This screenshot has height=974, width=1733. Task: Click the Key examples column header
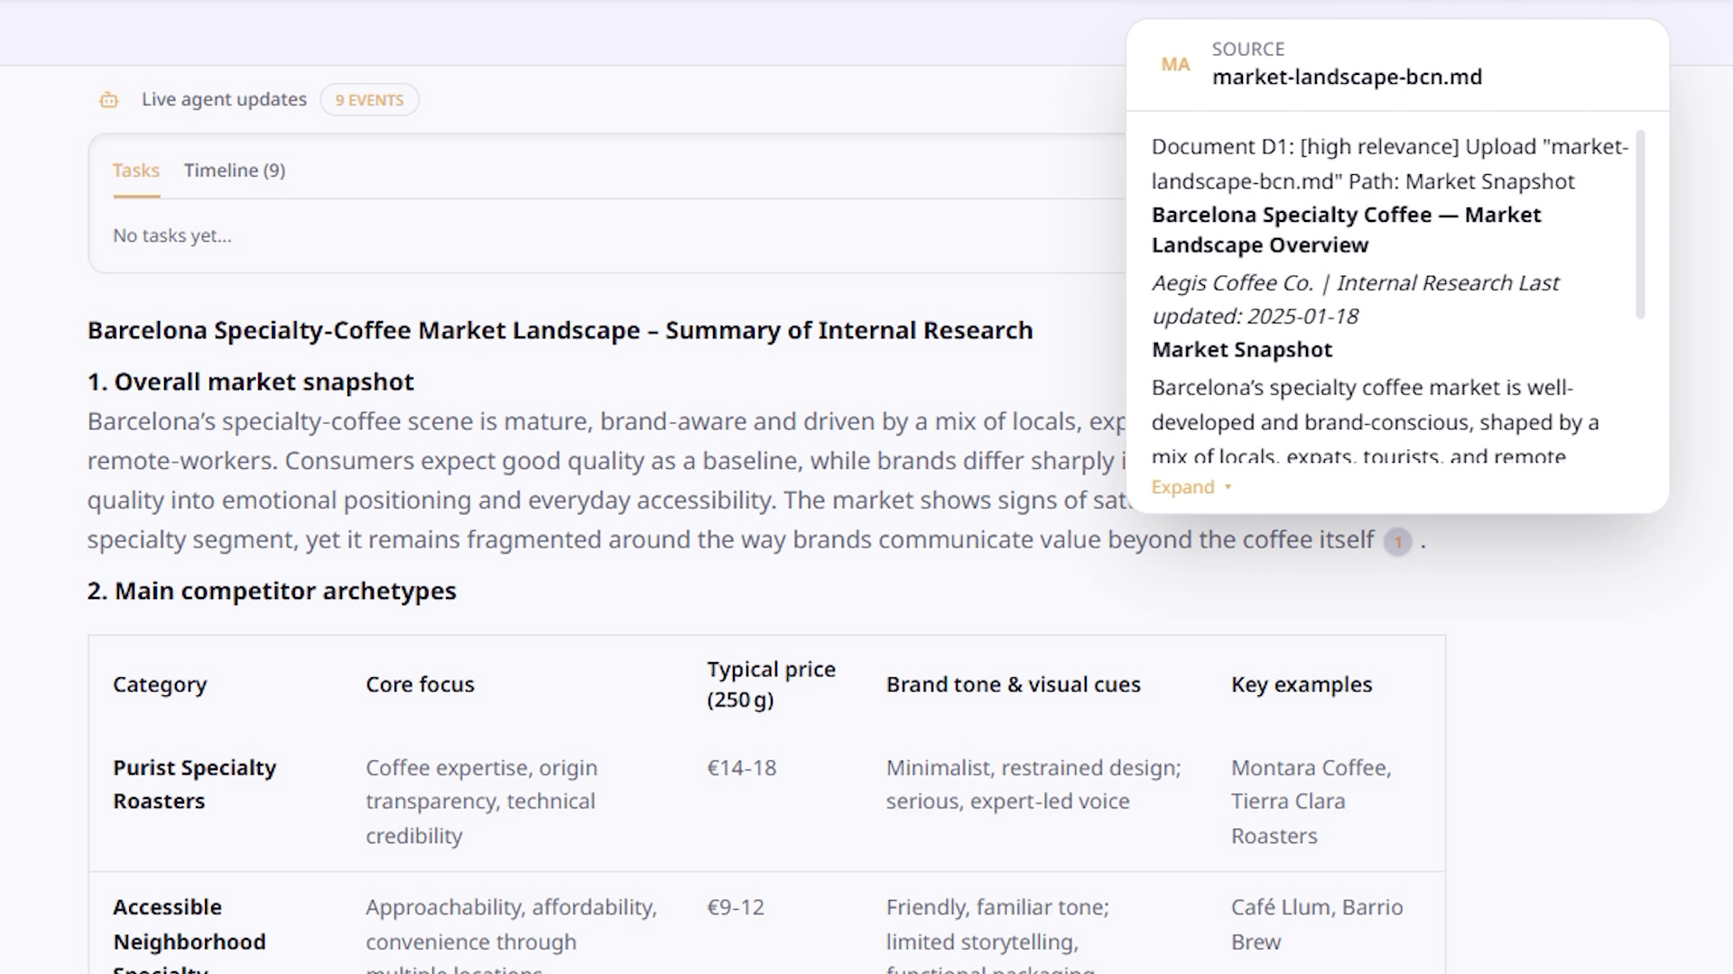click(x=1301, y=685)
